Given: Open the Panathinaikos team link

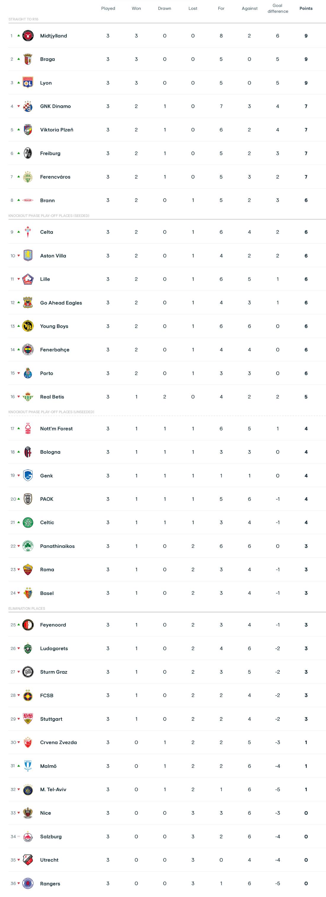Looking at the screenshot, I should tap(57, 546).
